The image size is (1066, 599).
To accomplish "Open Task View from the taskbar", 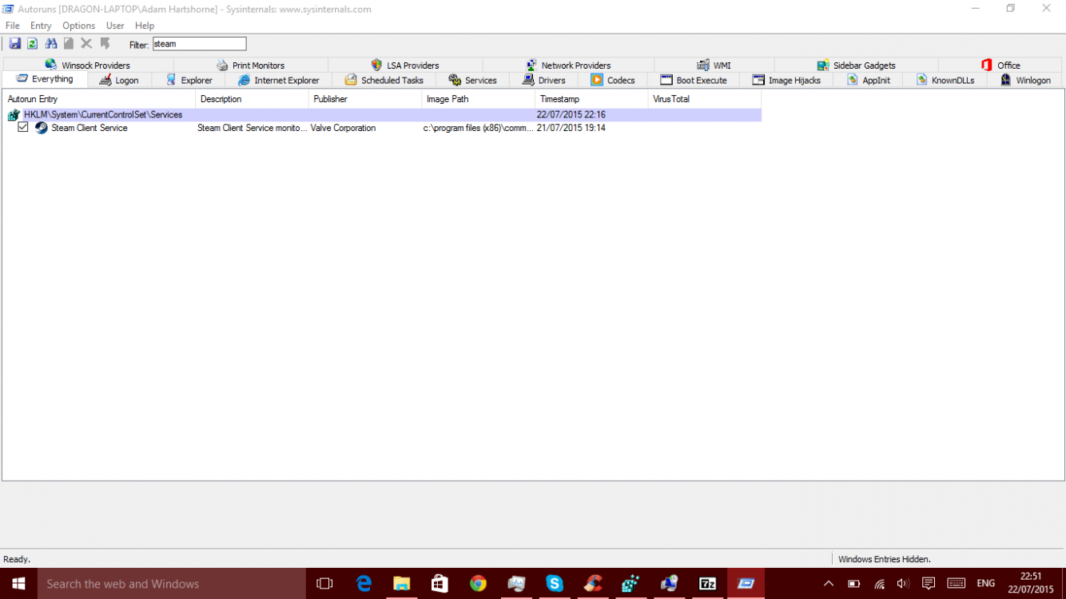I will pos(324,584).
